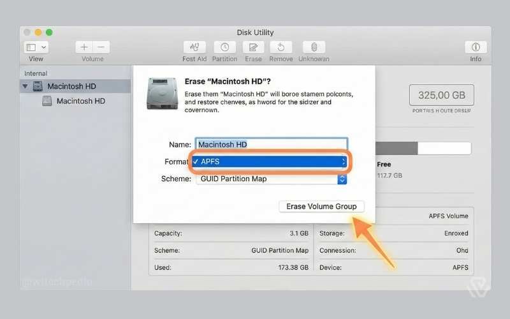
Task: Click the Device APFS value
Action: click(460, 267)
